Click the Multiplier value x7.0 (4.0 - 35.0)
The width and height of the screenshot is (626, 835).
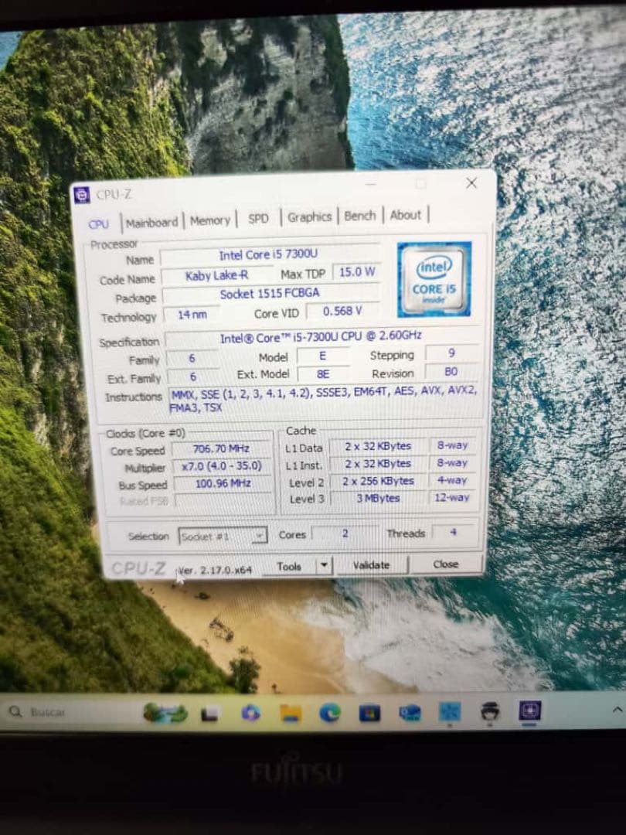click(x=222, y=466)
